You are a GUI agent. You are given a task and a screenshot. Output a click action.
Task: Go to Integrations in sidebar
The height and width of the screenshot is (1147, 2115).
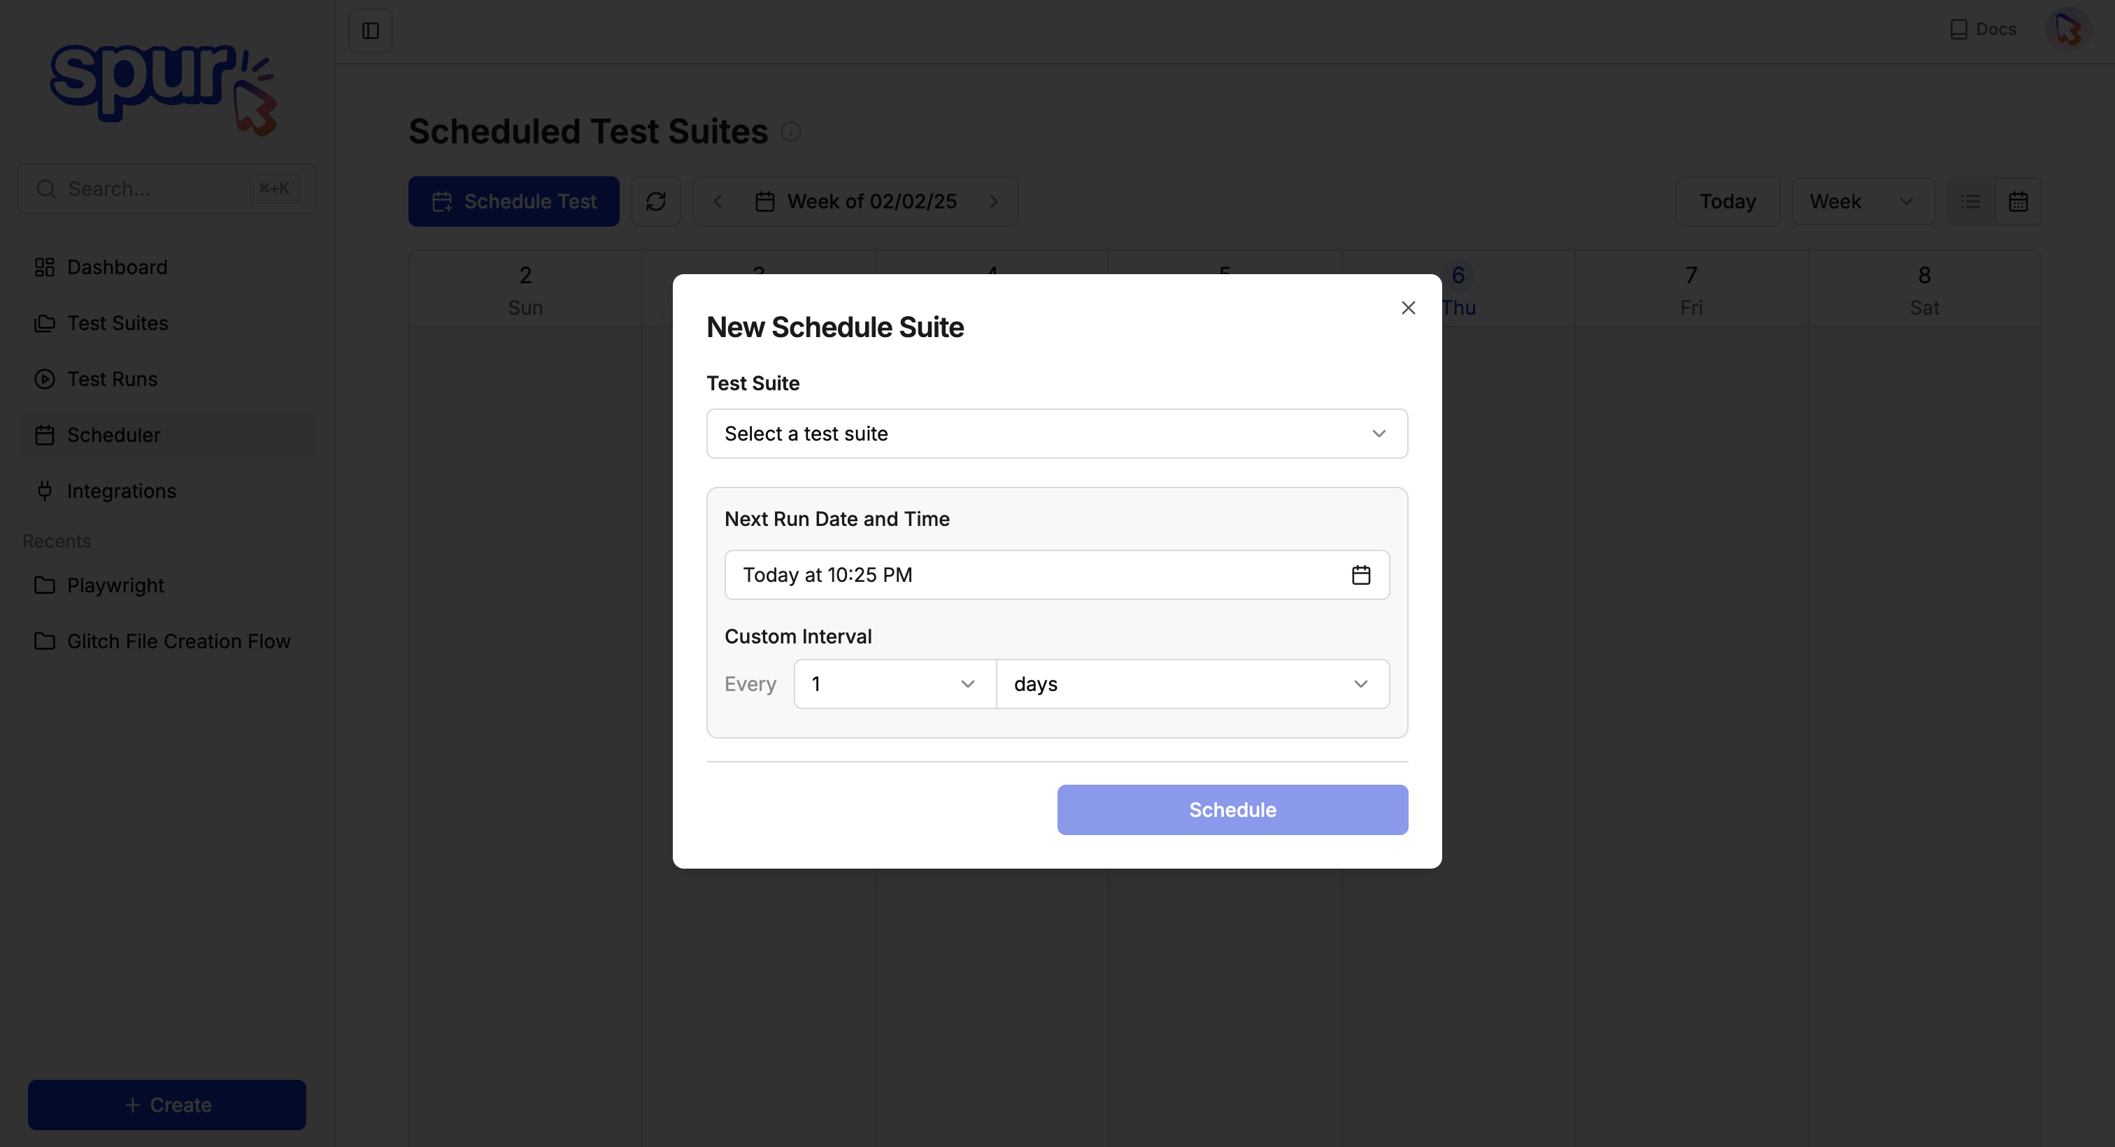(122, 491)
